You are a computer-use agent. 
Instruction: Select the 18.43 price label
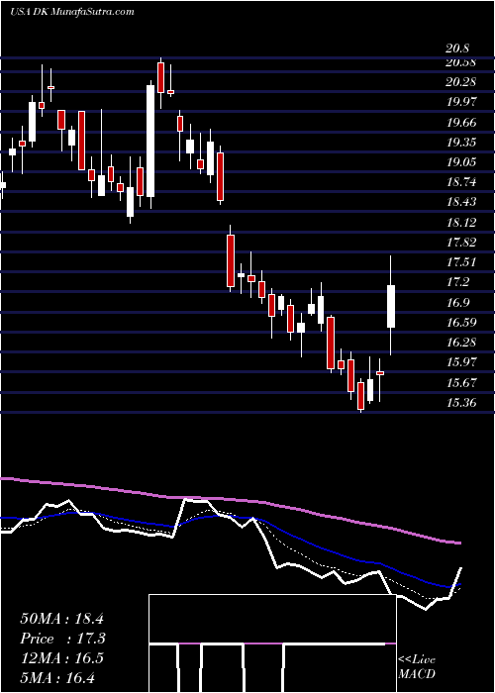coord(461,202)
